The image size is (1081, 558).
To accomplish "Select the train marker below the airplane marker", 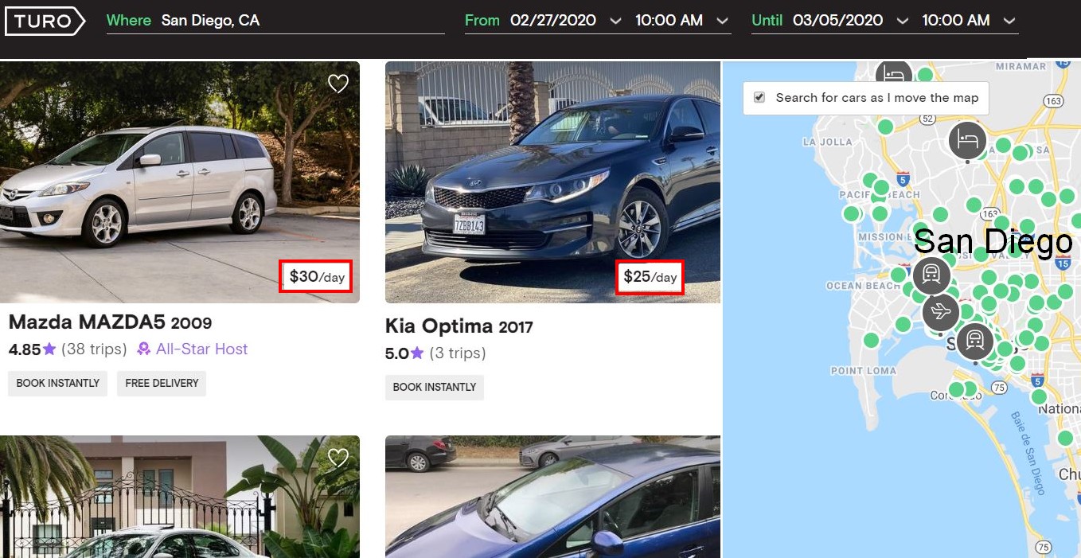I will tap(974, 341).
